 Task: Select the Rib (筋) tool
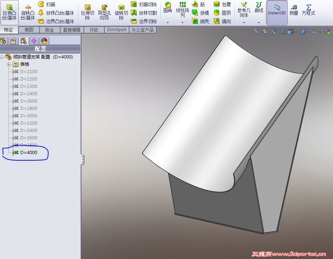[198, 4]
